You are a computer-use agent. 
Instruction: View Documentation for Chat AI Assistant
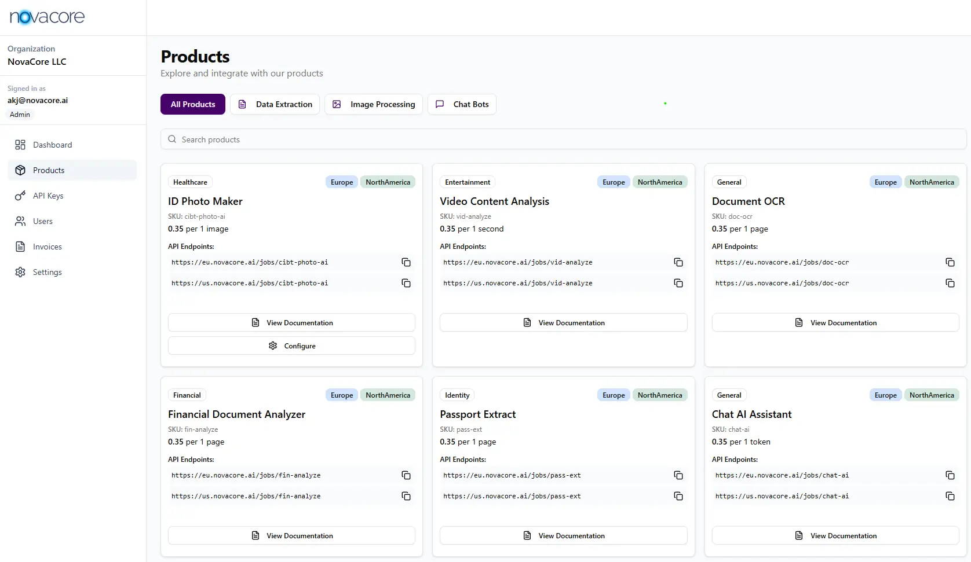pos(835,535)
